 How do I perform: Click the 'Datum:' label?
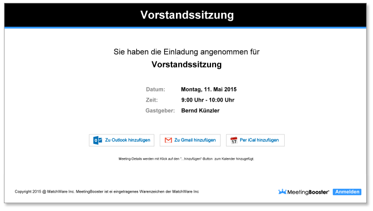[x=155, y=89]
